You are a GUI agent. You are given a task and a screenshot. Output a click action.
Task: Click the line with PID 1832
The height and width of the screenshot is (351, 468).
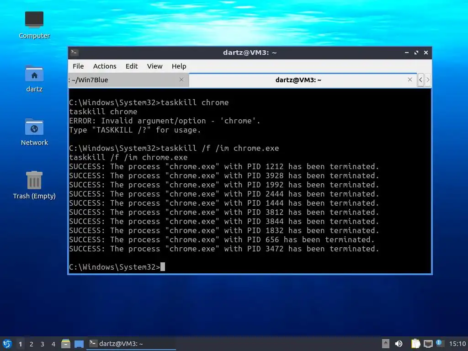pyautogui.click(x=224, y=230)
